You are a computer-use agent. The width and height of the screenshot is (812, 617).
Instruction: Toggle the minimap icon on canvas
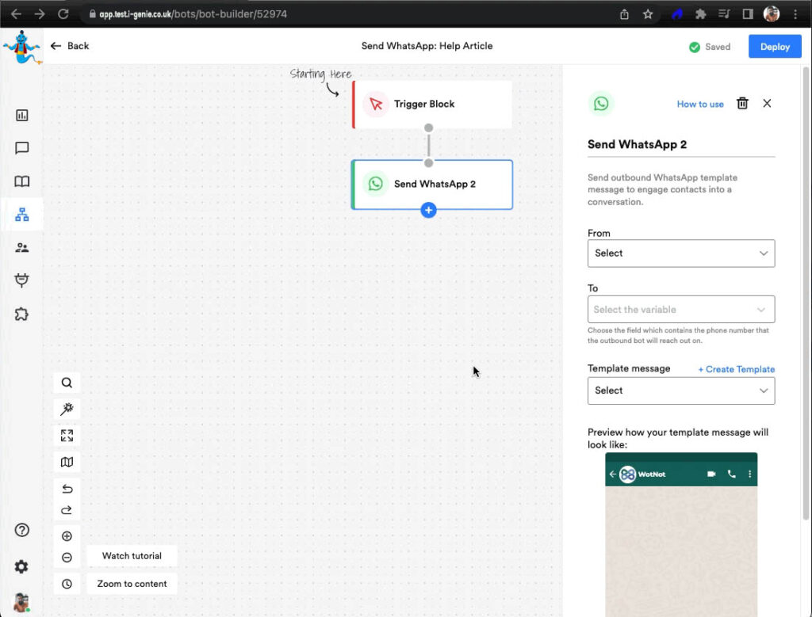tap(67, 462)
